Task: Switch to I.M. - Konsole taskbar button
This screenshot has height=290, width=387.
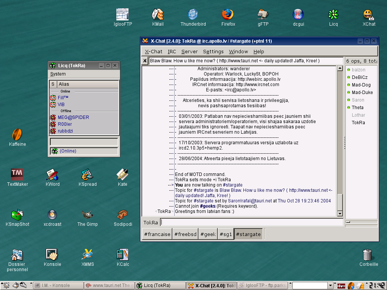Action: [x=58, y=285]
